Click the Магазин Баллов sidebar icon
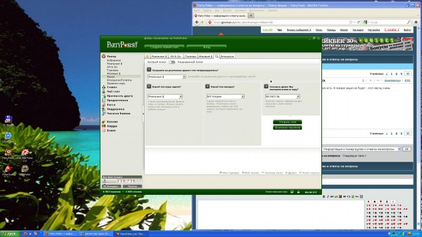The height and width of the screenshot is (237, 422). coord(104,113)
